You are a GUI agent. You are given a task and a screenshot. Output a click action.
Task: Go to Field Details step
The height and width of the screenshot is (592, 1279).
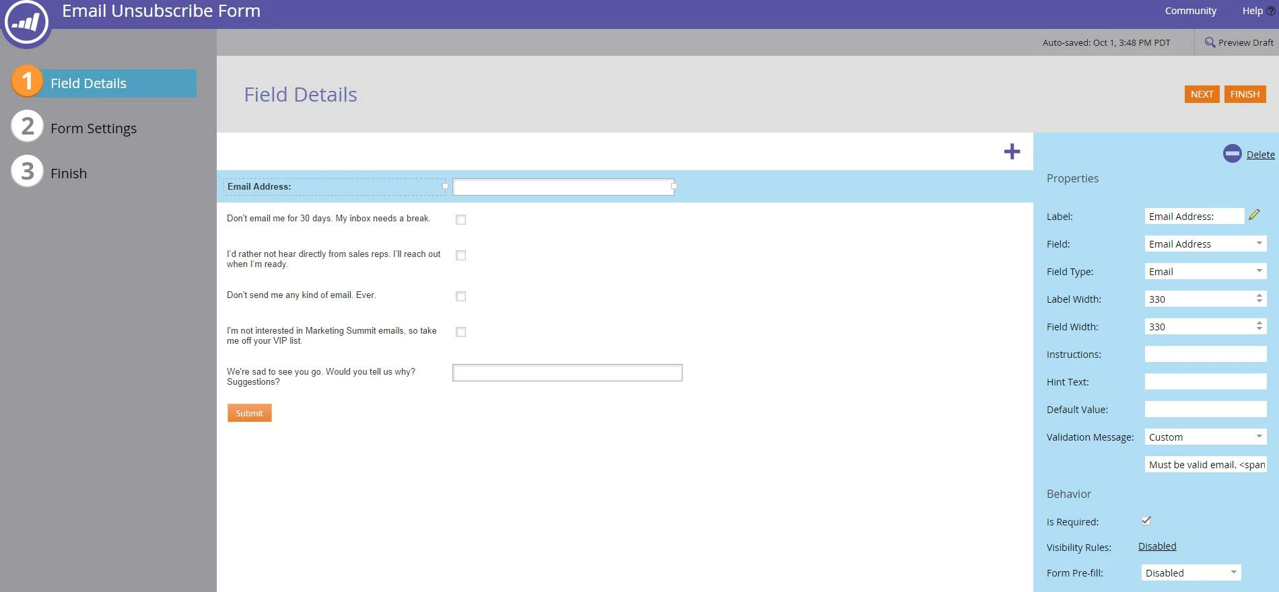point(104,83)
